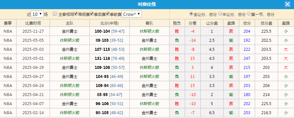
Task: Enable the 主客相同 checkbox
Action: pyautogui.click(x=55, y=14)
